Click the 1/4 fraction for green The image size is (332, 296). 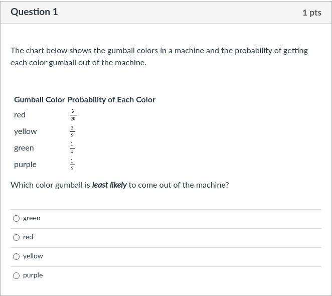[x=72, y=148]
